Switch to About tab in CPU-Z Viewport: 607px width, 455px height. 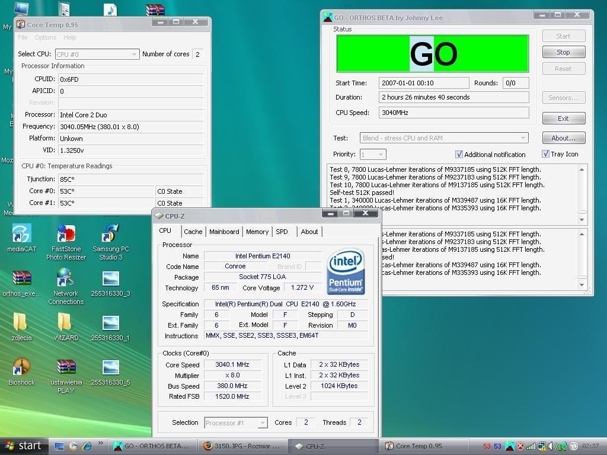pos(309,232)
